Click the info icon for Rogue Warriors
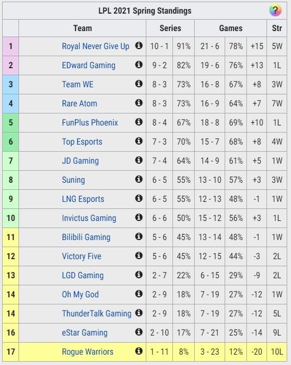The width and height of the screenshot is (291, 365). pyautogui.click(x=139, y=351)
